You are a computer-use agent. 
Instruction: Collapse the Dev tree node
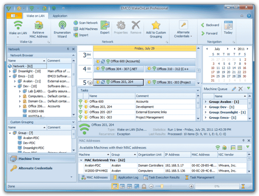(x=15, y=86)
